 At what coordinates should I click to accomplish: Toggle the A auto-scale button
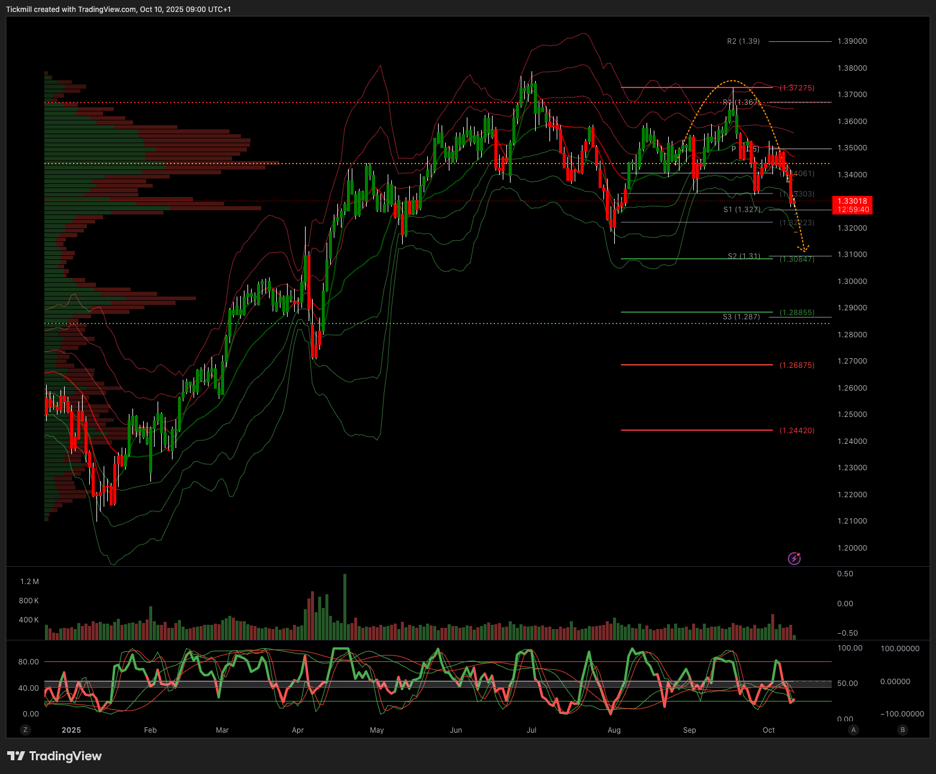(854, 730)
